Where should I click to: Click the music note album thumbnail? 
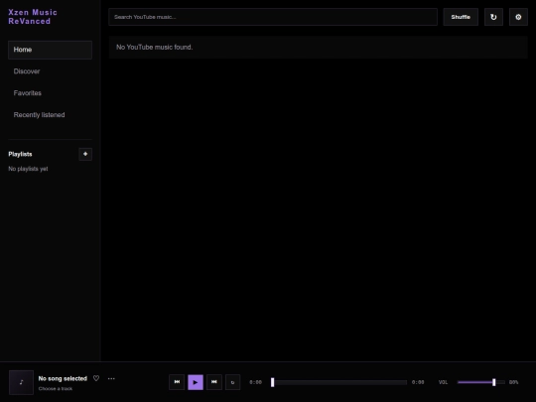(x=21, y=382)
